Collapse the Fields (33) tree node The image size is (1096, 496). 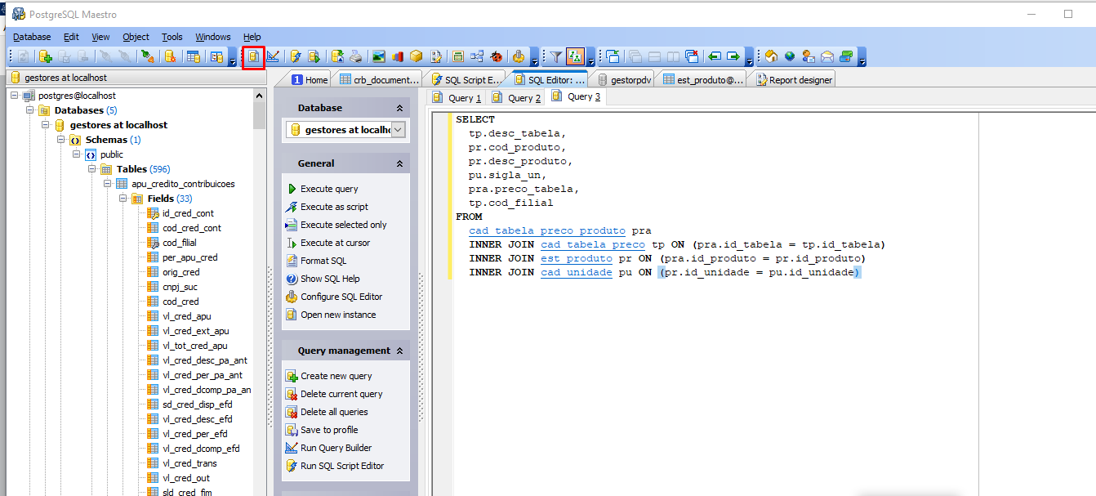click(x=123, y=199)
